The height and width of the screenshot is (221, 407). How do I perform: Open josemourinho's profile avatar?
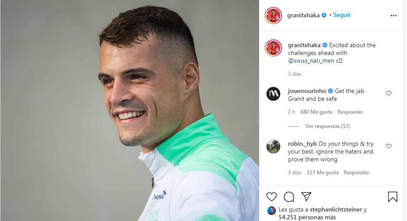(x=273, y=94)
